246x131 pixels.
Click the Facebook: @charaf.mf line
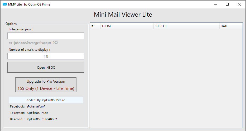[x=27, y=106]
